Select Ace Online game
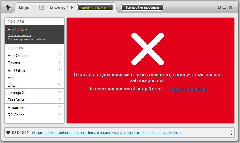This screenshot has height=143, width=240. click(x=34, y=55)
